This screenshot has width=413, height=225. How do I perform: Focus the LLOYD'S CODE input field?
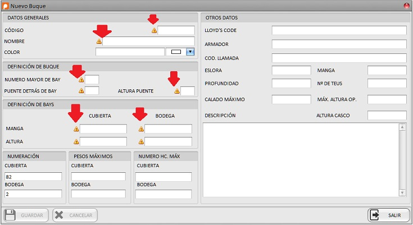point(339,30)
